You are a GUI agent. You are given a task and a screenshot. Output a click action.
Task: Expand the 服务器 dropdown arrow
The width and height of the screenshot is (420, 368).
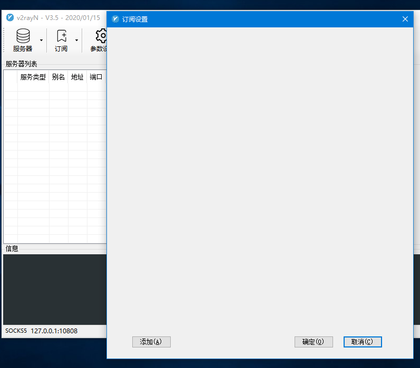41,40
